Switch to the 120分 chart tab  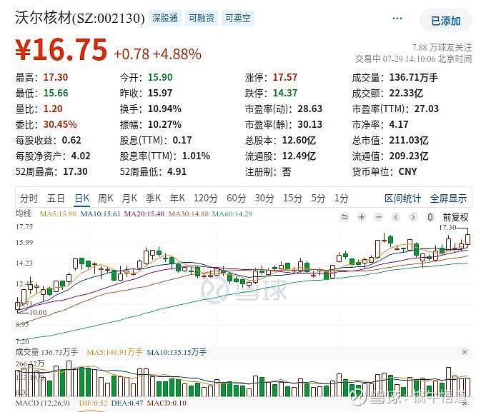[206, 199]
